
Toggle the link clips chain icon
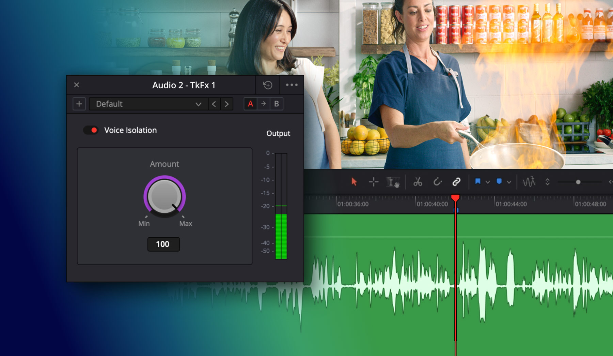point(456,182)
